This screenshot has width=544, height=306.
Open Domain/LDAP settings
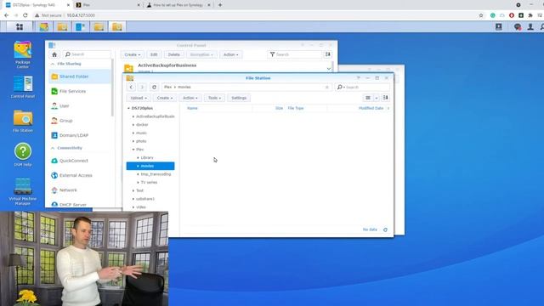(80, 135)
